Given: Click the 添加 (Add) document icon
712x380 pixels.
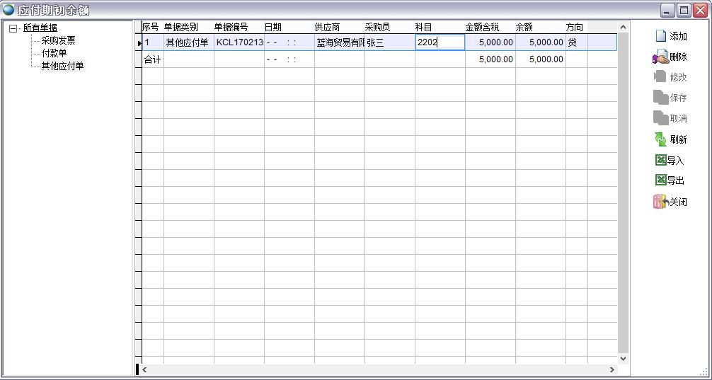Looking at the screenshot, I should [661, 36].
